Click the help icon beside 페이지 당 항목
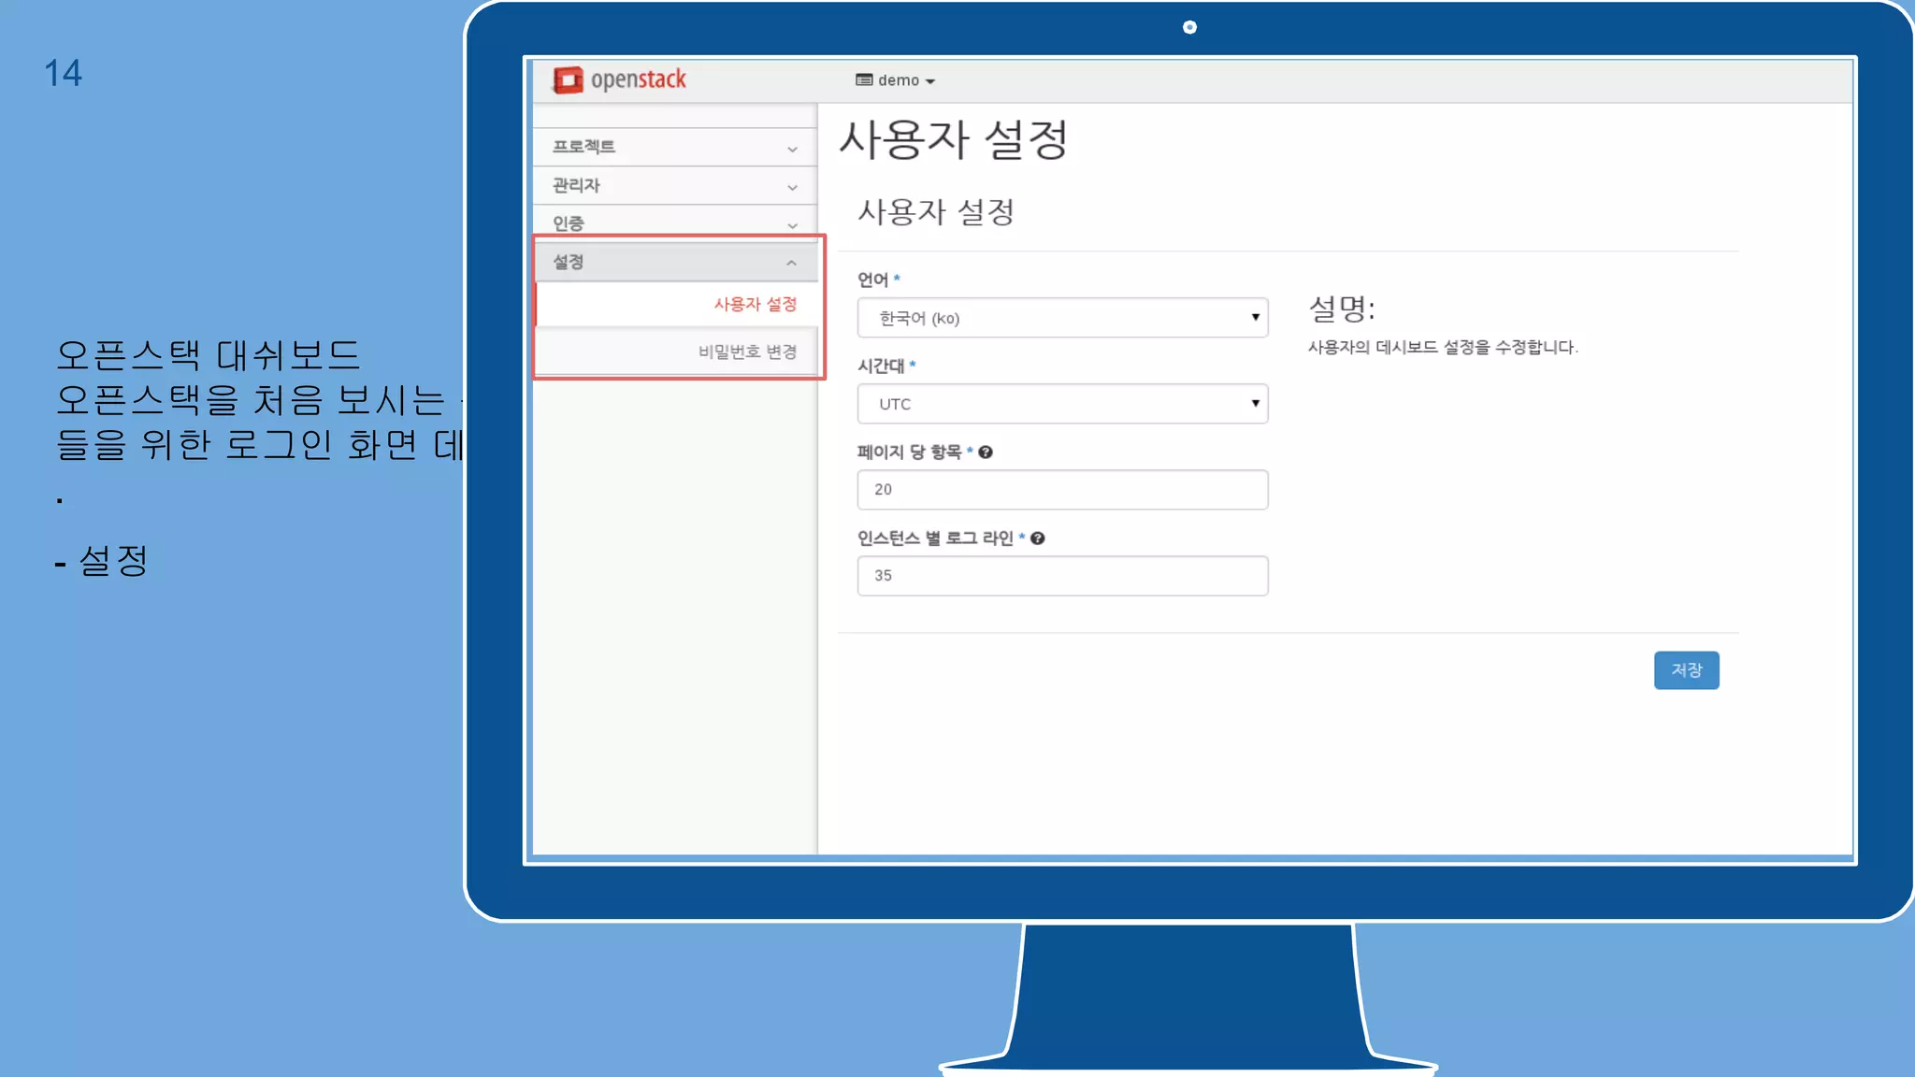Image resolution: width=1915 pixels, height=1077 pixels. pos(986,452)
